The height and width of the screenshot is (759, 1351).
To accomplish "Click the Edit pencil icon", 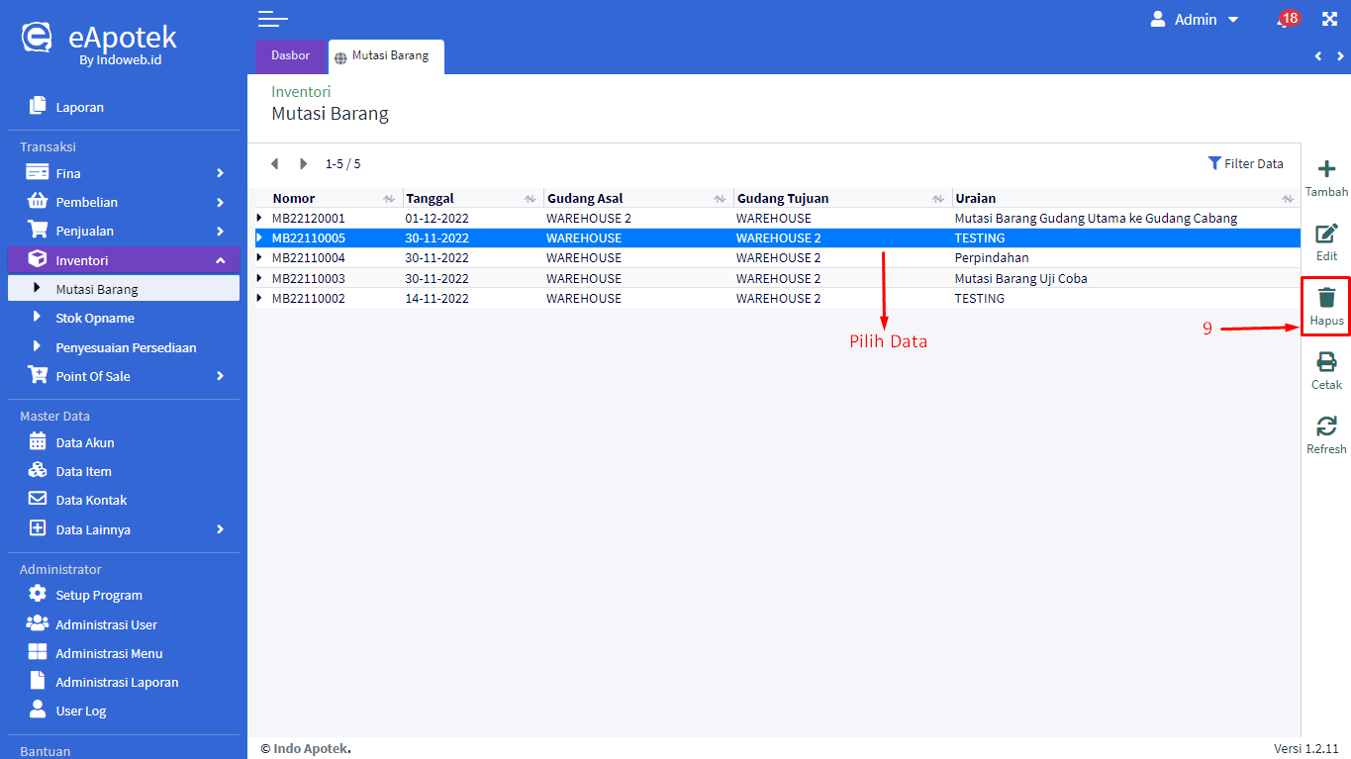I will coord(1326,235).
